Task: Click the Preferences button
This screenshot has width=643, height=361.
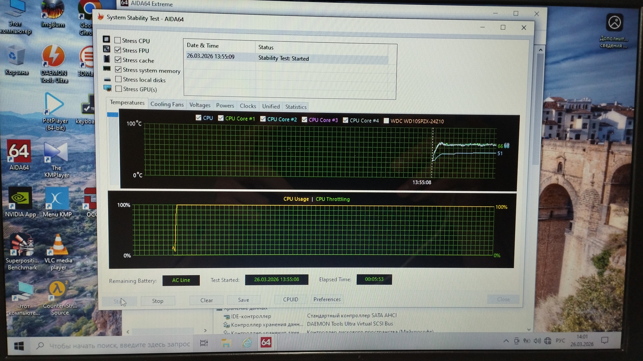Action: tap(327, 299)
